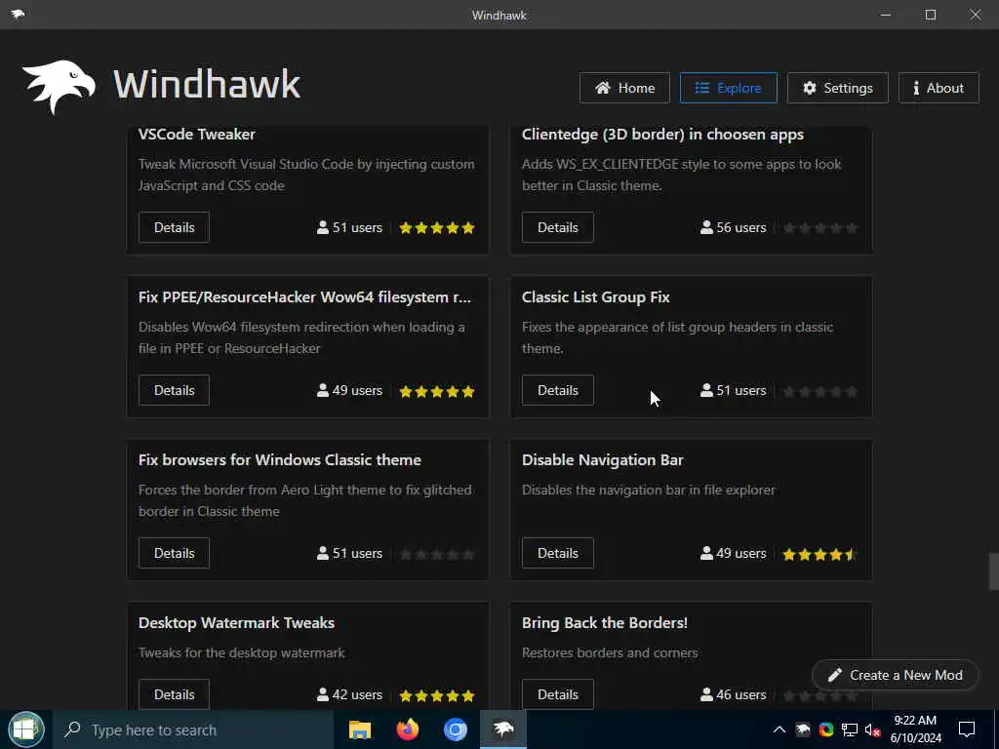Click the user icon beside 56 users
This screenshot has height=749, width=999.
pyautogui.click(x=706, y=227)
